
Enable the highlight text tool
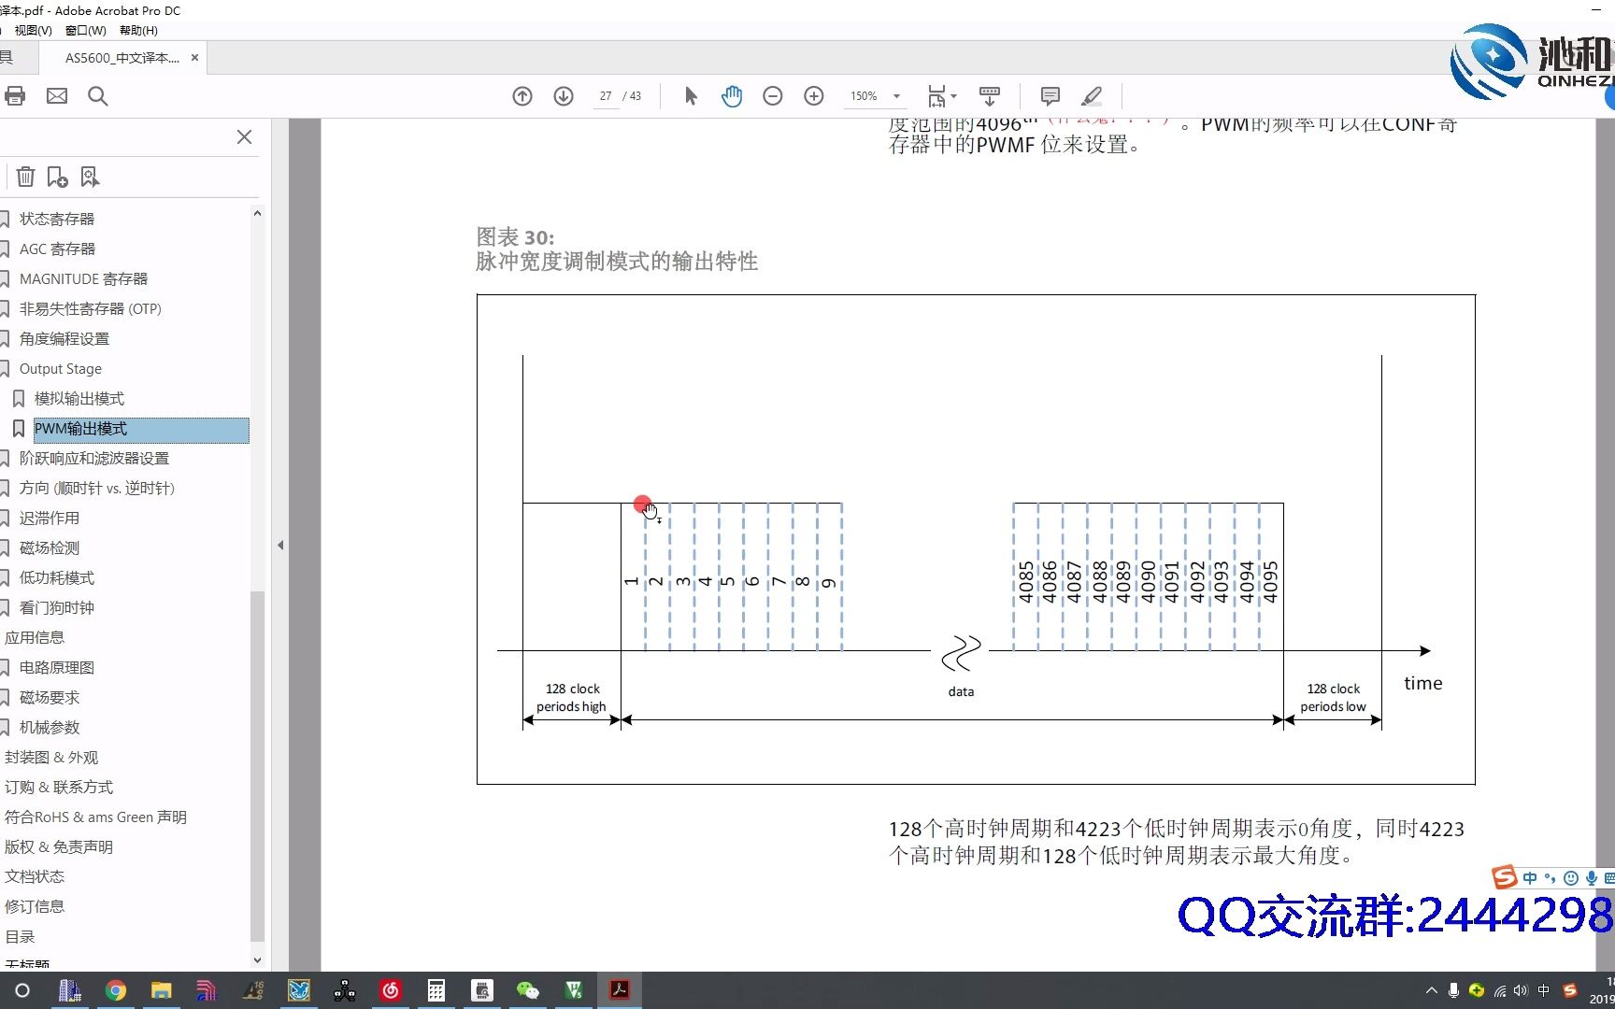pyautogui.click(x=1091, y=96)
